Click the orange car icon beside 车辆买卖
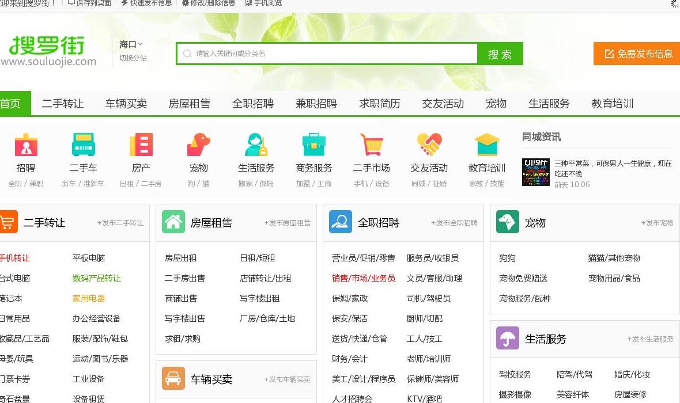This screenshot has height=403, width=680. (x=173, y=378)
